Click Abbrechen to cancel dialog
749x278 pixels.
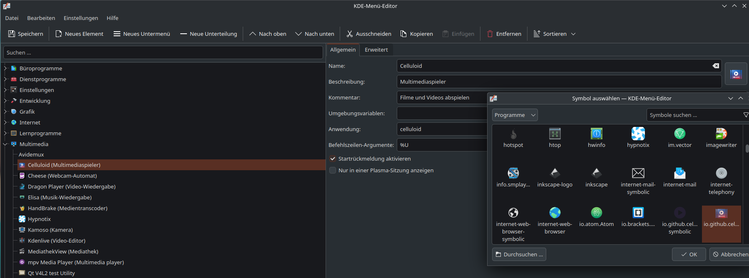pos(730,254)
